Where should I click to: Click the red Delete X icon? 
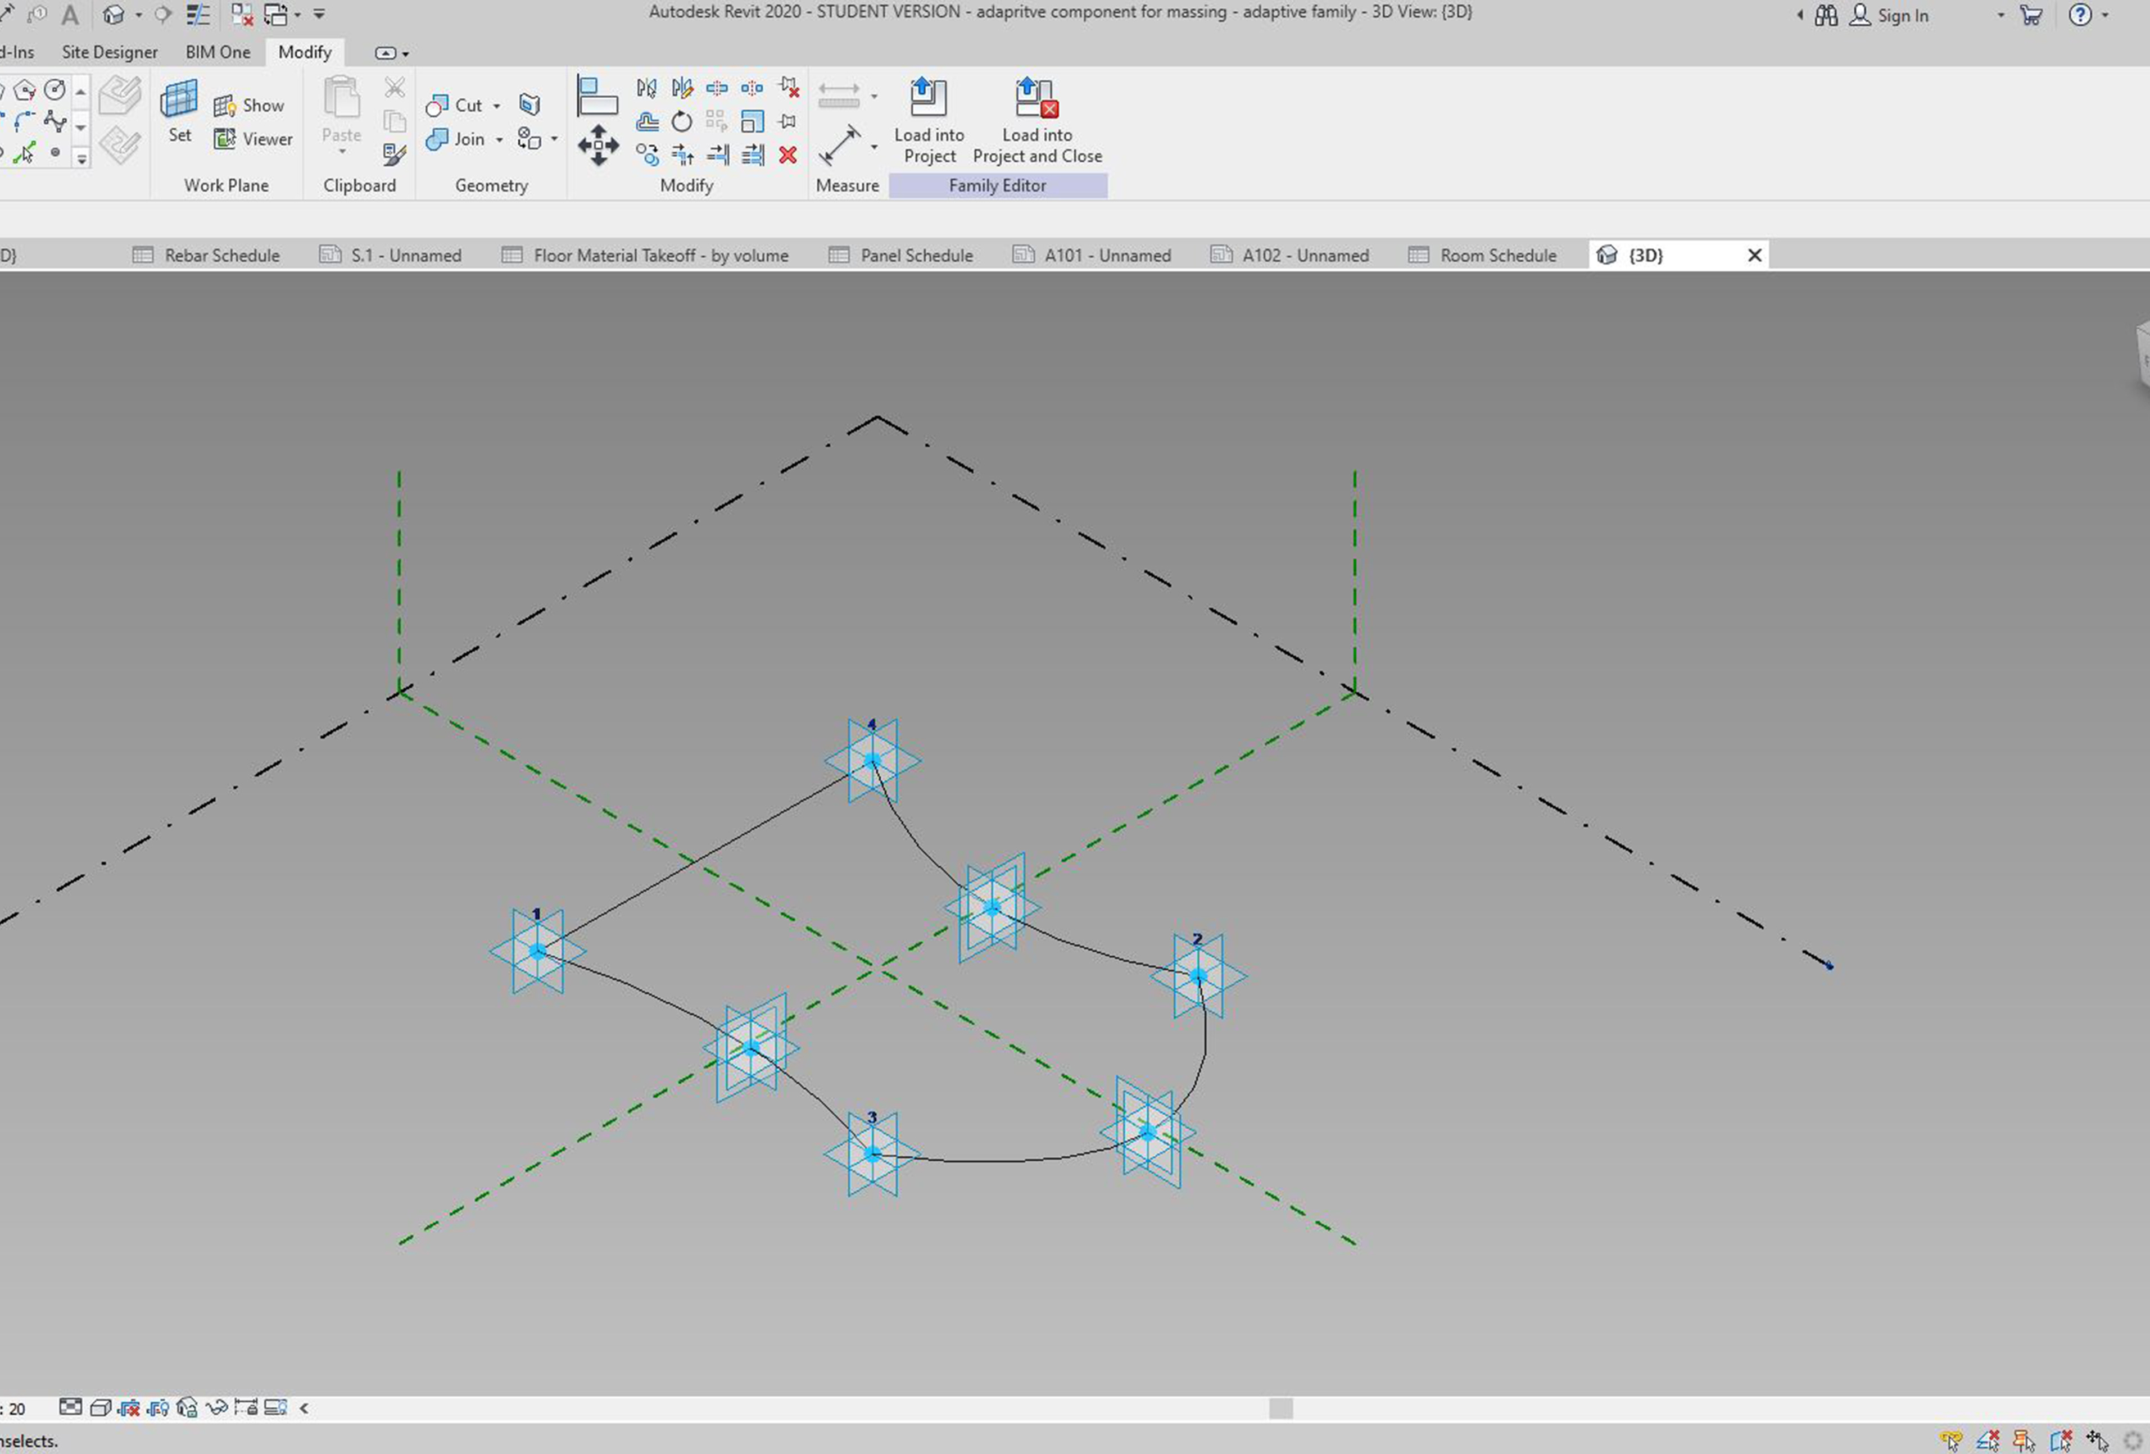tap(787, 156)
